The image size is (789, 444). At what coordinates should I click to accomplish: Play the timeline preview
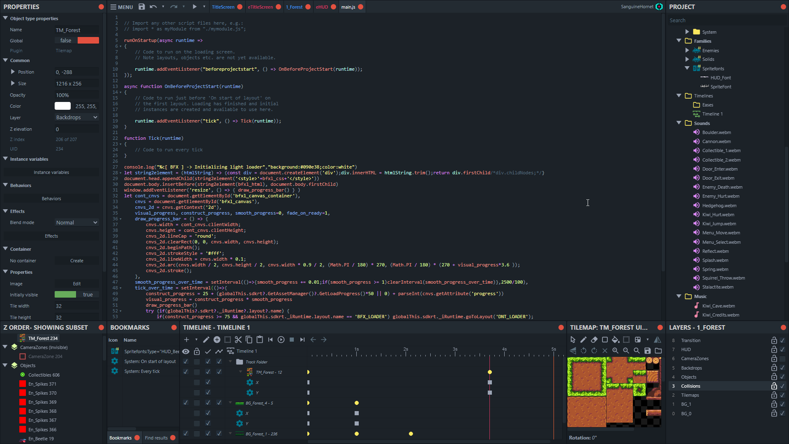click(x=281, y=340)
